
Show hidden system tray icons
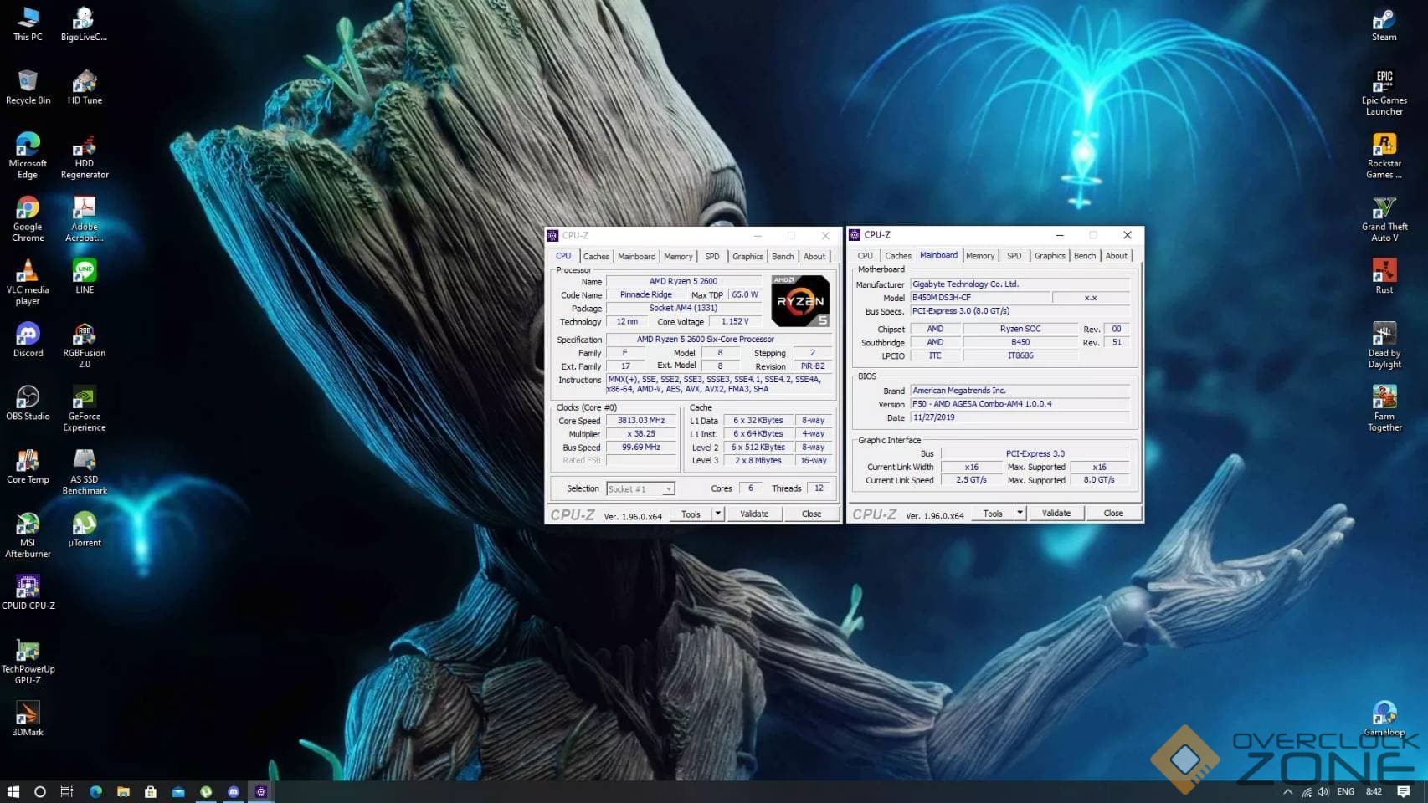tap(1287, 791)
